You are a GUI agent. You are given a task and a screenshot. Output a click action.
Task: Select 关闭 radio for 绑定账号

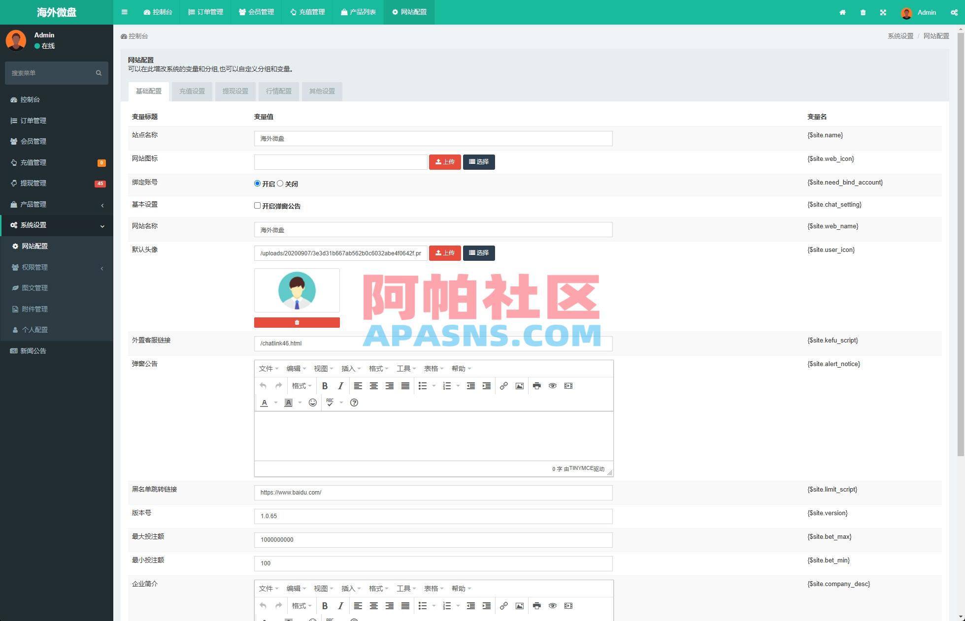point(280,183)
